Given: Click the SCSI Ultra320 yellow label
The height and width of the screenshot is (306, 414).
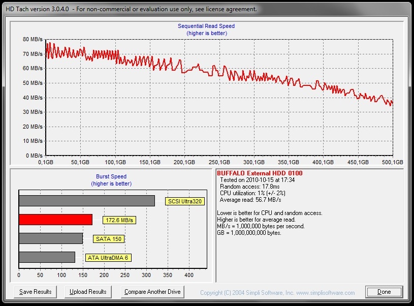Looking at the screenshot, I should coord(185,201).
